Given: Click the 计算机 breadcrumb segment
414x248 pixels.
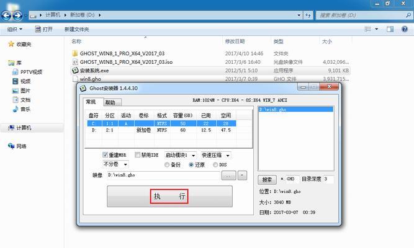Looking at the screenshot, I should (53, 15).
